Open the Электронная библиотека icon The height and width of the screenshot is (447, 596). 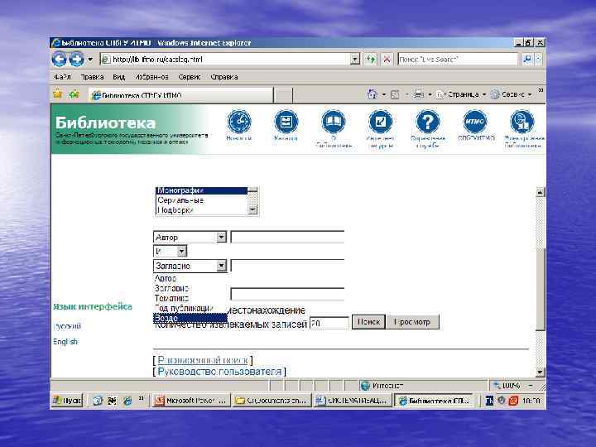pos(521,122)
